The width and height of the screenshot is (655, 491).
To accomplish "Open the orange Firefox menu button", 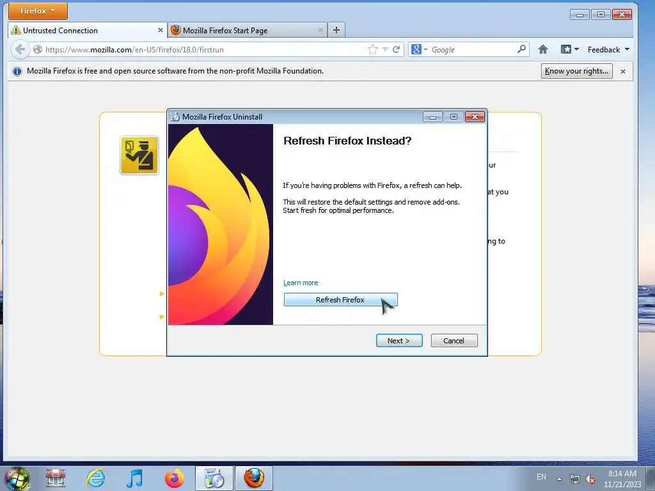I will (x=38, y=11).
